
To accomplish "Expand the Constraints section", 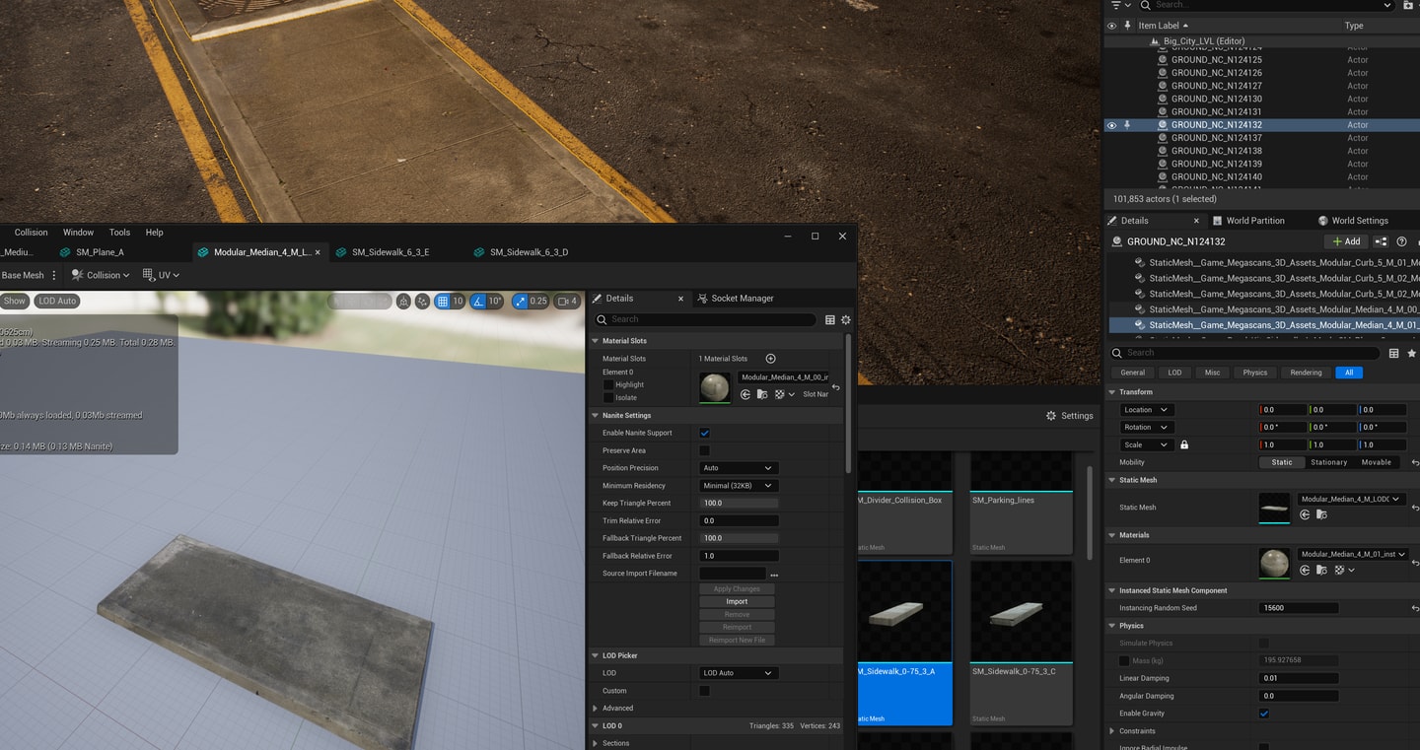I will click(x=1112, y=731).
